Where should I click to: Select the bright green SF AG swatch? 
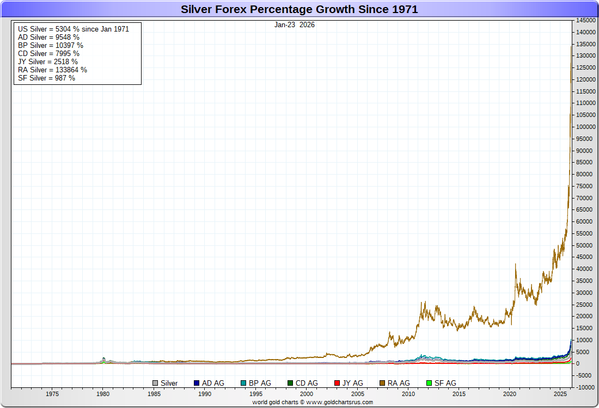(x=429, y=384)
